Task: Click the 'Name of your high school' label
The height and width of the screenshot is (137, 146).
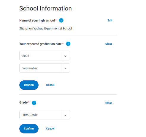Action: pos(37,21)
